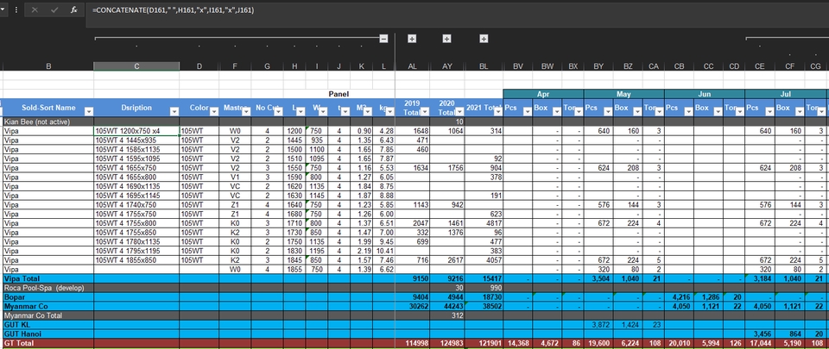Select column D header
The height and width of the screenshot is (349, 829).
[x=199, y=65]
